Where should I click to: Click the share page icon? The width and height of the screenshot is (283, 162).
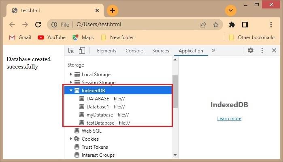pos(203,25)
